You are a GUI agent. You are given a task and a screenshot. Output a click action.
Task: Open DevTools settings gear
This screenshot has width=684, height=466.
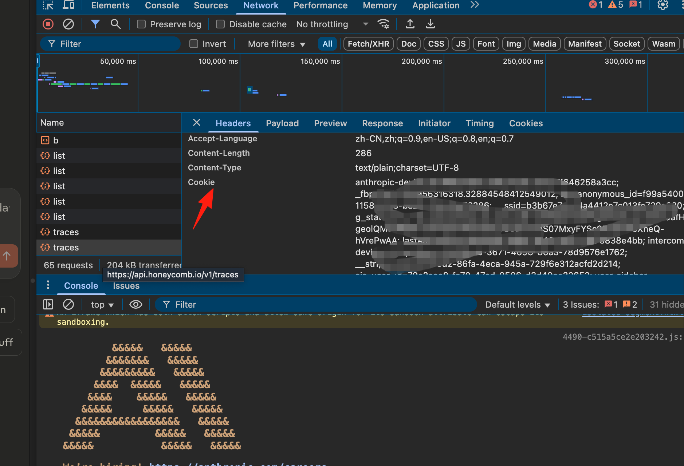(x=663, y=5)
